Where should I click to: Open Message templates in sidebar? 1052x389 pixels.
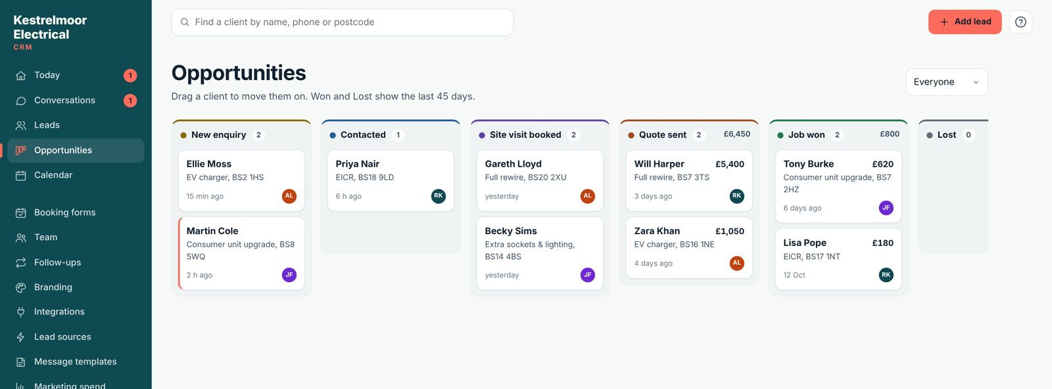pos(76,361)
